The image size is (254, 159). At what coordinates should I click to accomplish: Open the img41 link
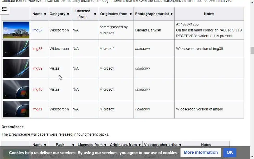pyautogui.click(x=37, y=109)
